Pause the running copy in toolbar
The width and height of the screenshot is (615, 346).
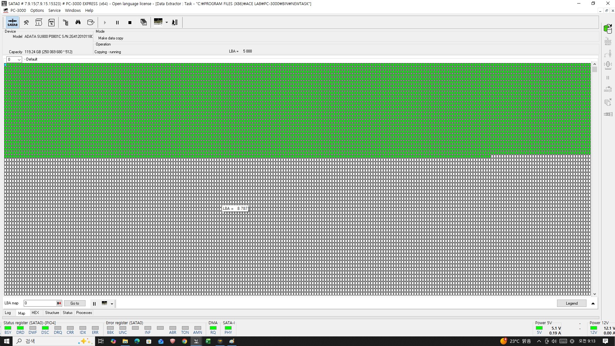coord(117,22)
